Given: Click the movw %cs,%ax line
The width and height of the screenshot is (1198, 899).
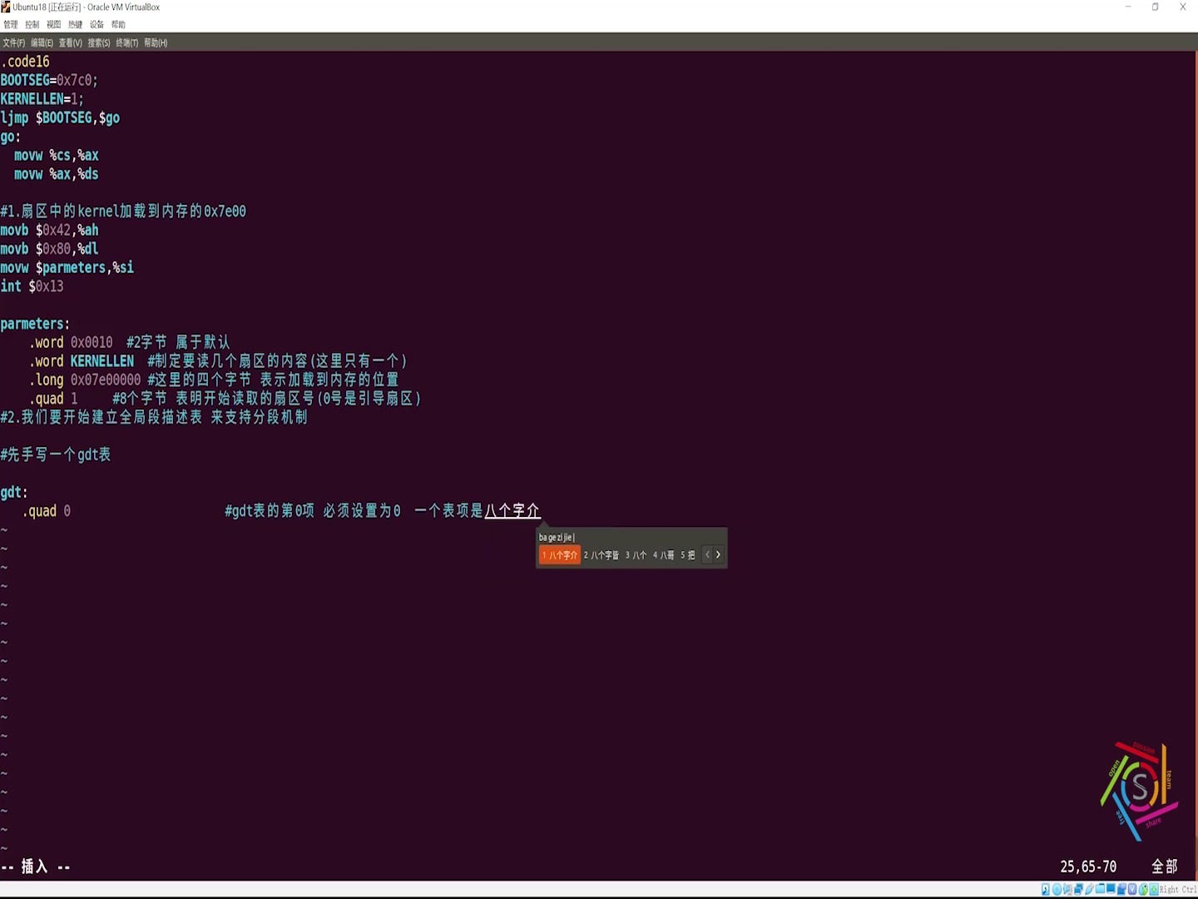Looking at the screenshot, I should [x=57, y=156].
